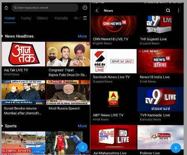Open the Sonali Bendre returns video thumbnail
The height and width of the screenshot is (155, 187).
[23, 92]
